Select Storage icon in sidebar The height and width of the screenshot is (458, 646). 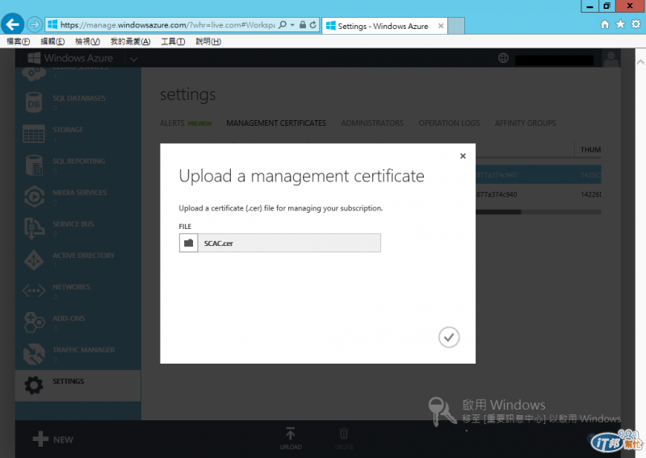[34, 134]
